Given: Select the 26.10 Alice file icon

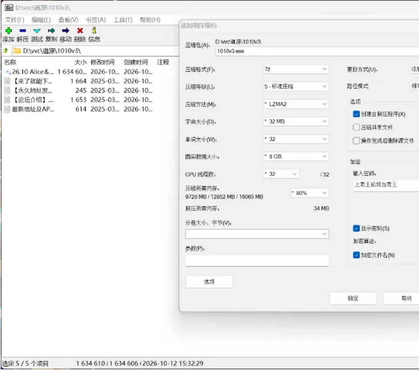Looking at the screenshot, I should click(x=8, y=72).
